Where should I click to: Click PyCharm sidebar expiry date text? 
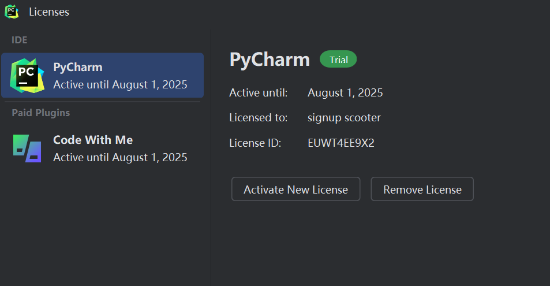120,85
